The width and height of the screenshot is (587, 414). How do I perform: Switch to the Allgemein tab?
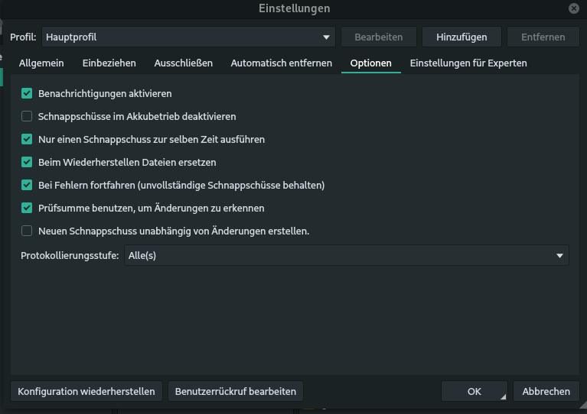coord(41,63)
